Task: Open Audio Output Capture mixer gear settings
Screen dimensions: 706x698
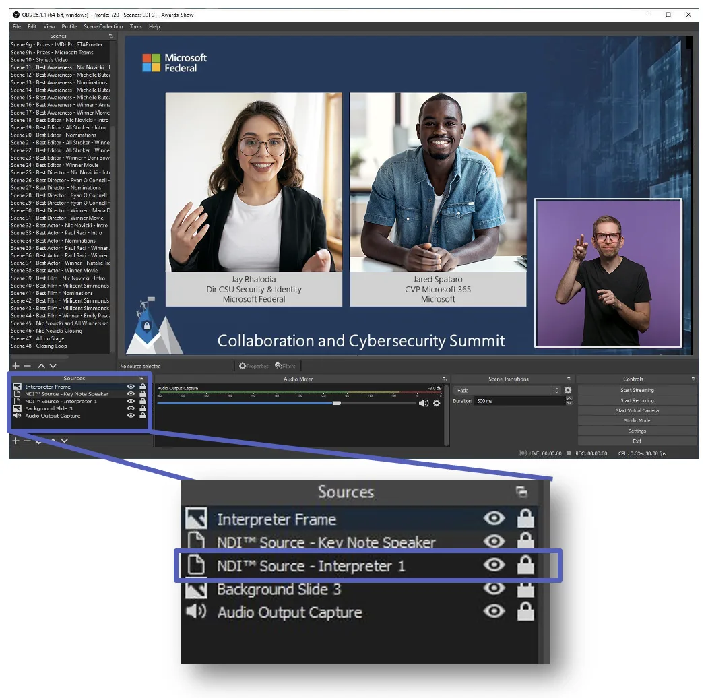Action: tap(437, 403)
